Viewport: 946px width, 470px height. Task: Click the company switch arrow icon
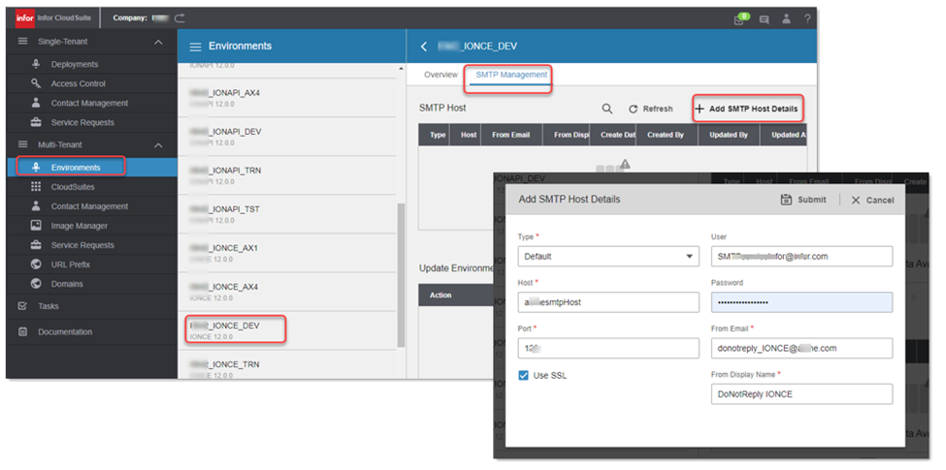click(179, 18)
